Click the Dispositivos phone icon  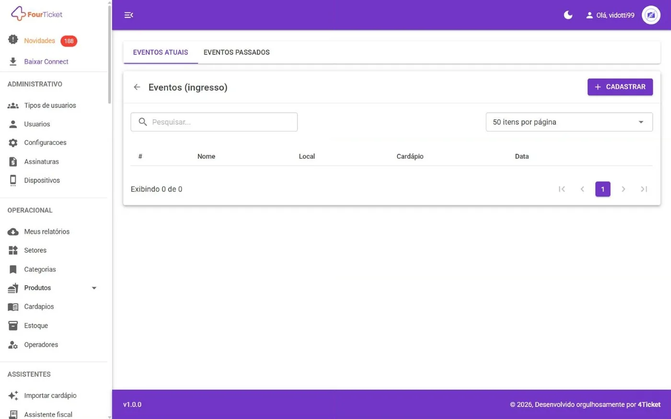tap(13, 180)
